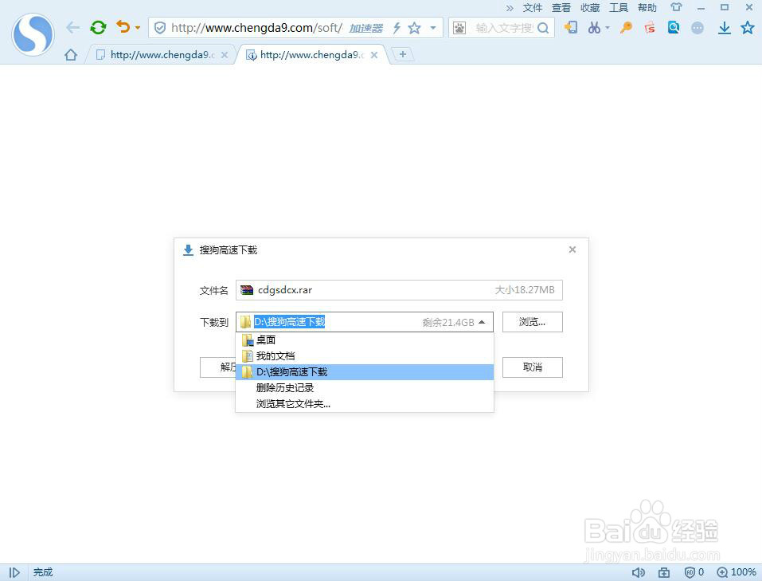762x581 pixels.
Task: Open the undo history dropdown arrow
Action: (138, 28)
